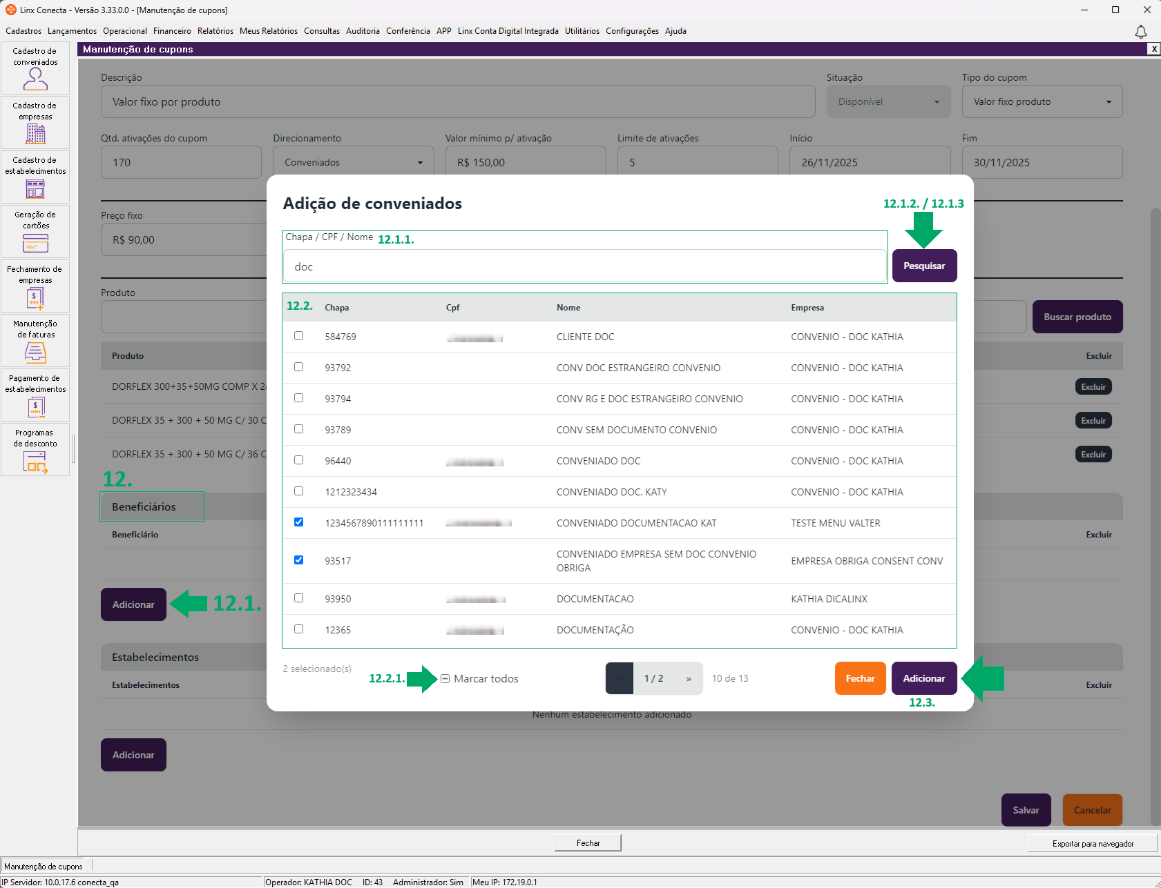Check the CONVENIADO DOC. KATY checkbox

(x=298, y=491)
